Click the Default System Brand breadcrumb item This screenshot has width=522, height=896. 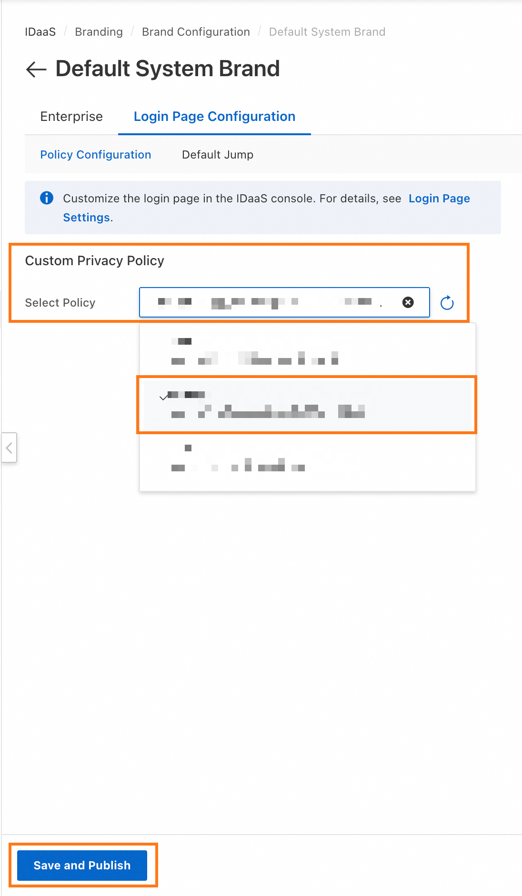(x=327, y=32)
